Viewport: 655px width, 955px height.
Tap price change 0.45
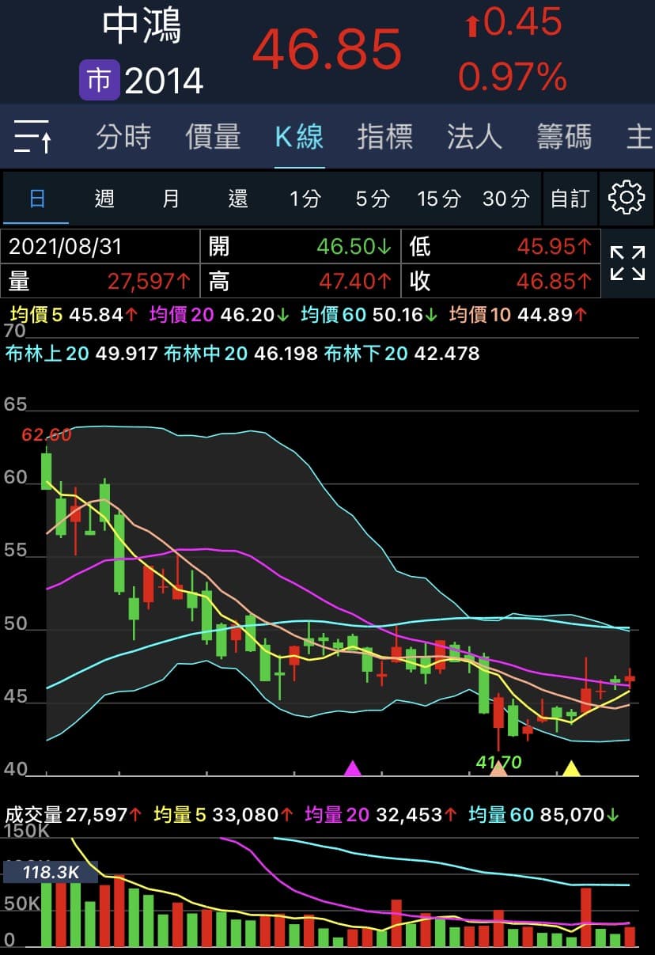514,22
